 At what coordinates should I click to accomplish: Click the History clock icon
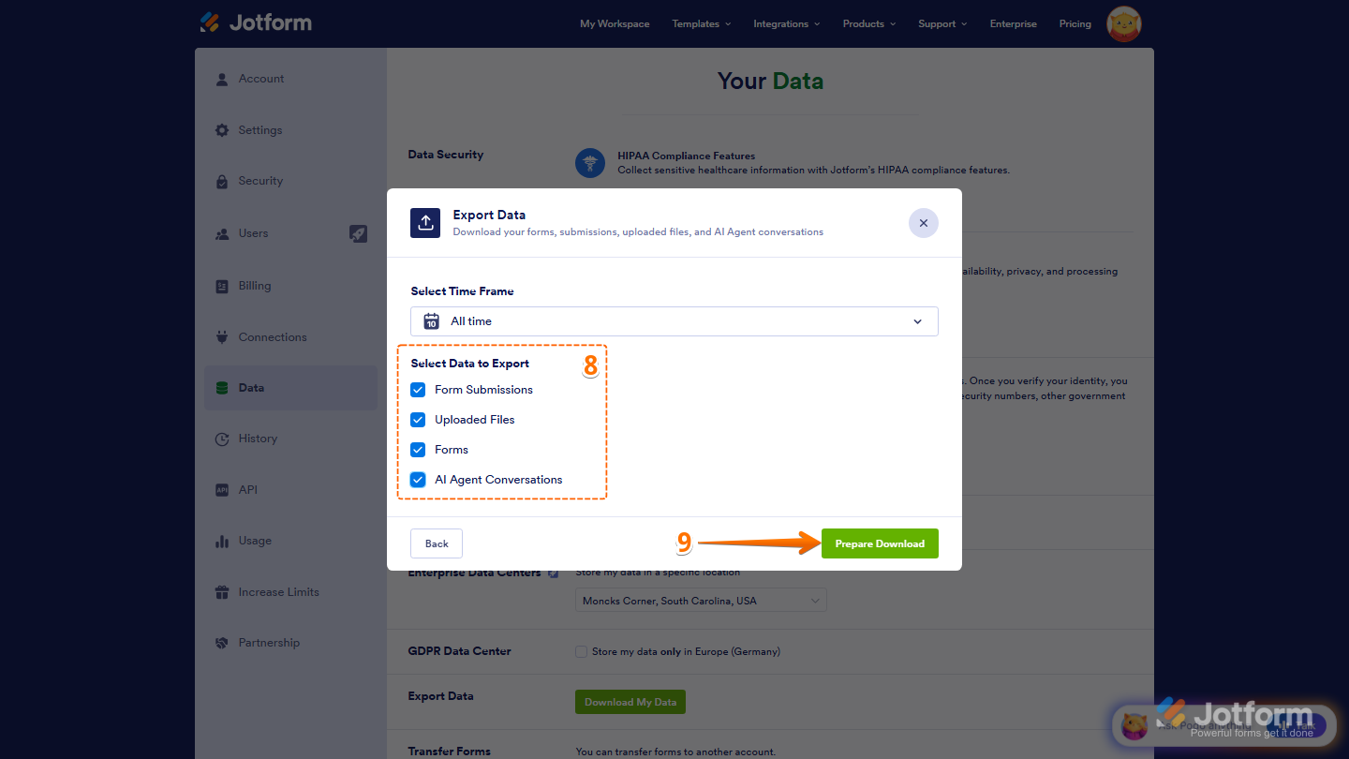click(x=222, y=439)
